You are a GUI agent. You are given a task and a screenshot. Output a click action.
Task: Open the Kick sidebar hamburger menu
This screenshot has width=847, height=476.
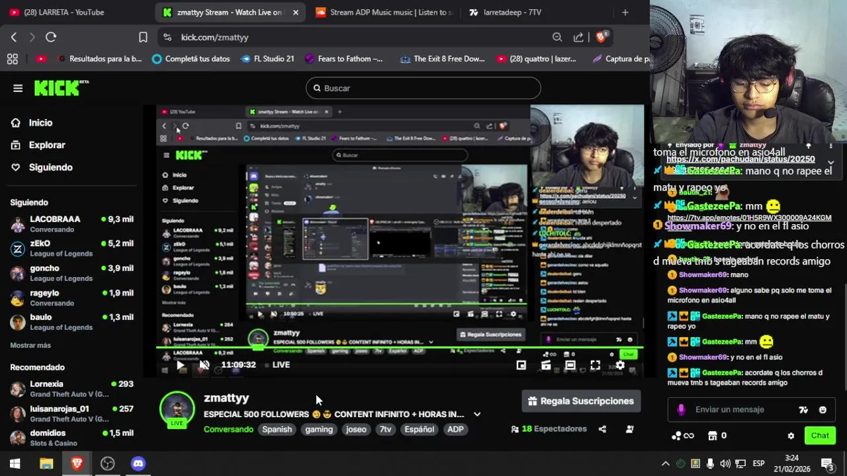[18, 88]
